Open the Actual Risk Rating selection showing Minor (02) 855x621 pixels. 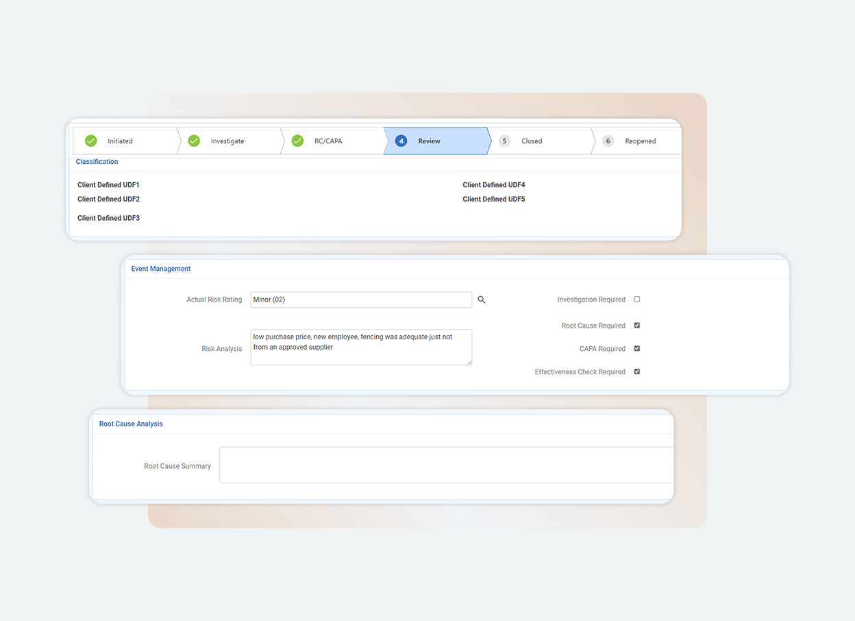pyautogui.click(x=361, y=300)
